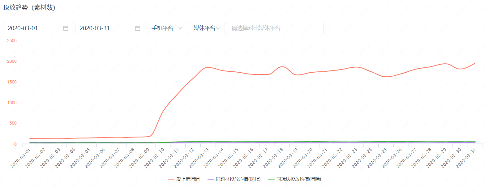This screenshot has height=187, width=489.
Task: Click the purple legend swatch for 同题材投放均值
Action: click(x=211, y=179)
